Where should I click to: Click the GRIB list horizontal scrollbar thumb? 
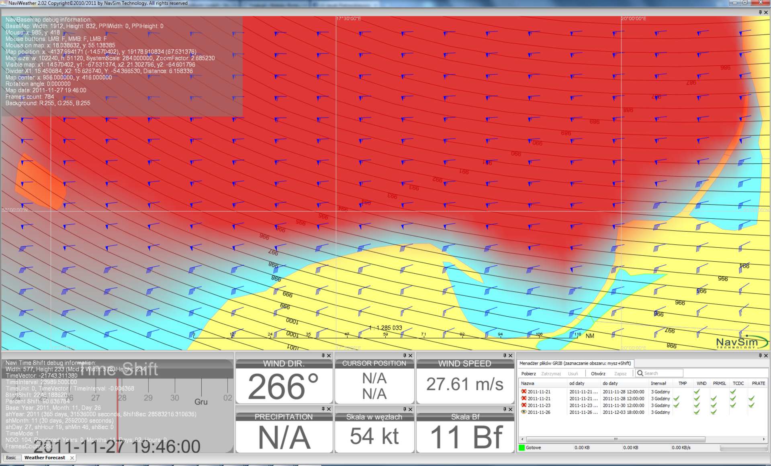616,439
